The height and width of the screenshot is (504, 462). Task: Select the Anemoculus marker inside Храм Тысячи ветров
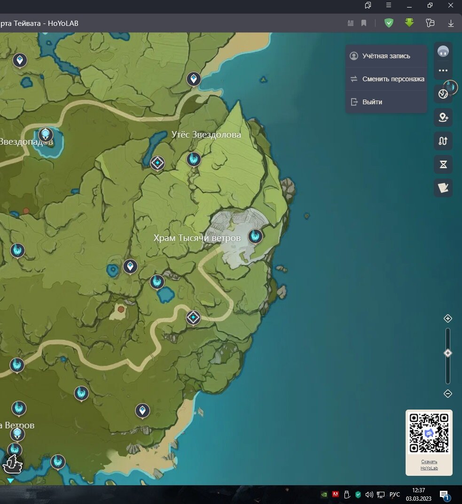[256, 237]
